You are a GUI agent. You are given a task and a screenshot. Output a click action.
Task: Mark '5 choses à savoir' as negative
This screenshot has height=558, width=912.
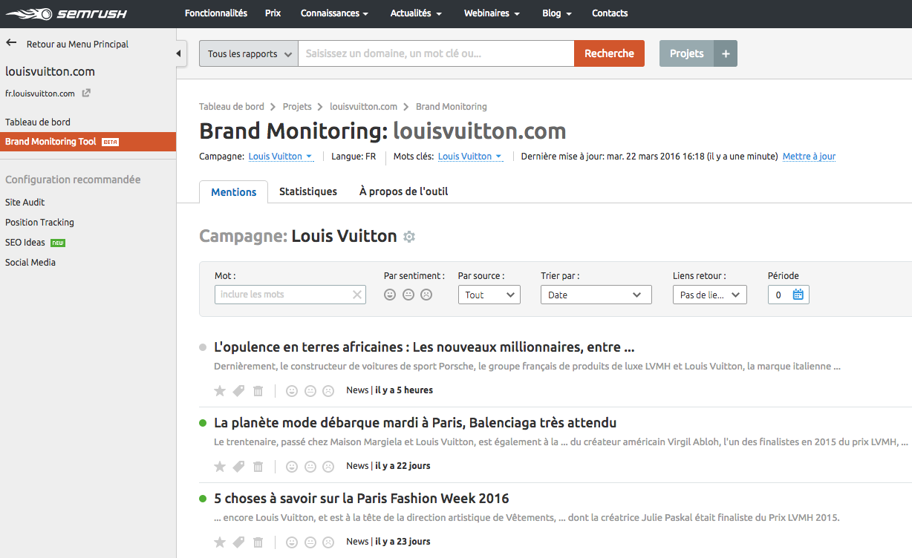click(328, 542)
